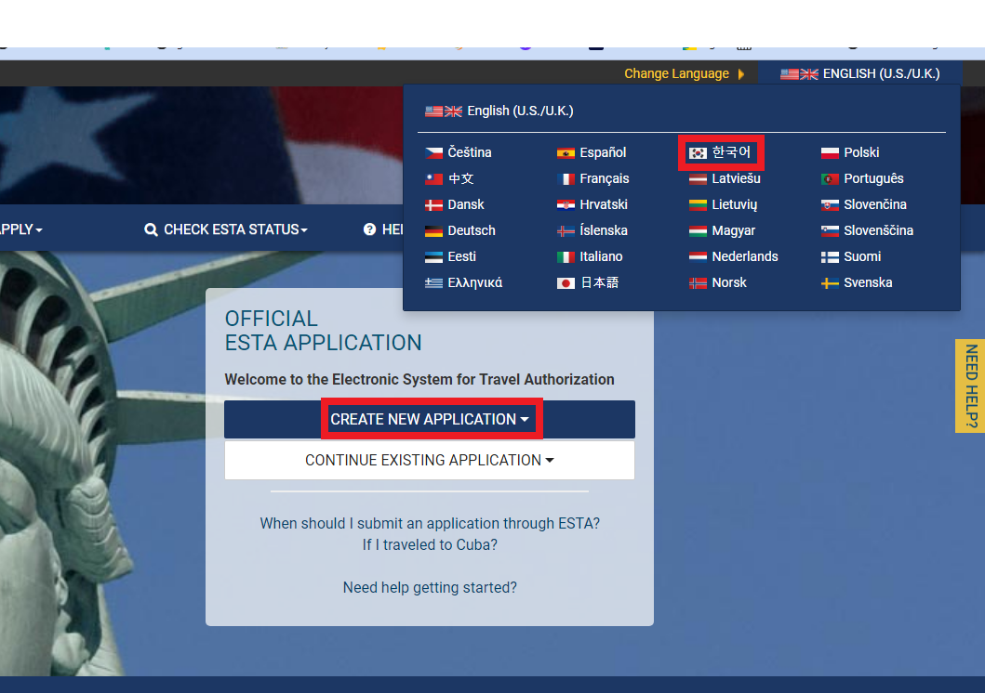The width and height of the screenshot is (985, 693).
Task: Click the Danish flag icon
Action: click(433, 205)
